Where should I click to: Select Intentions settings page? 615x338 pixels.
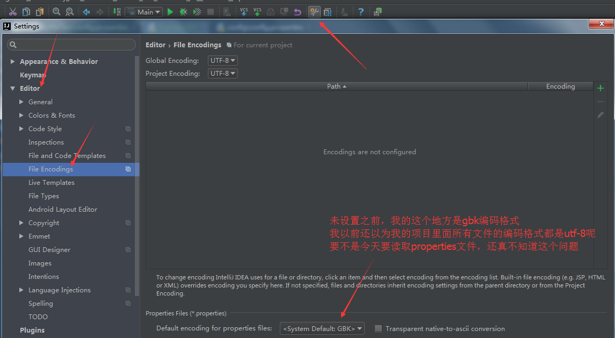click(x=44, y=276)
